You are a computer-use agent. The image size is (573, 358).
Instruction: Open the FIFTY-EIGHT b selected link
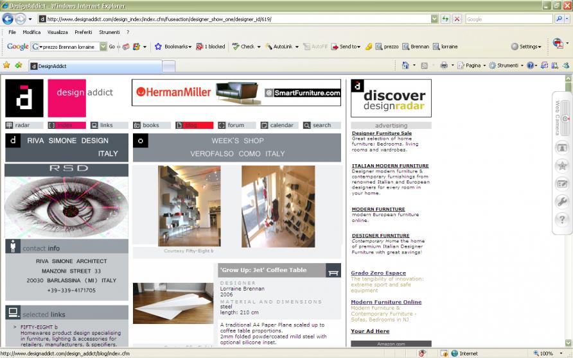click(x=39, y=327)
